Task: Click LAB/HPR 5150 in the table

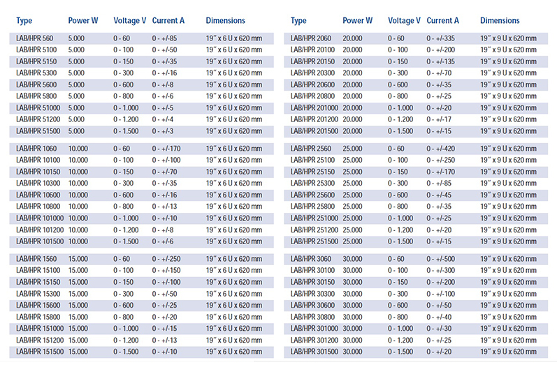Action: point(36,61)
